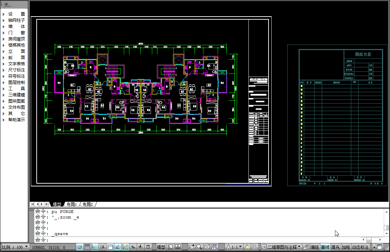Click the command line input field
The width and height of the screenshot is (390, 252).
coord(208,240)
